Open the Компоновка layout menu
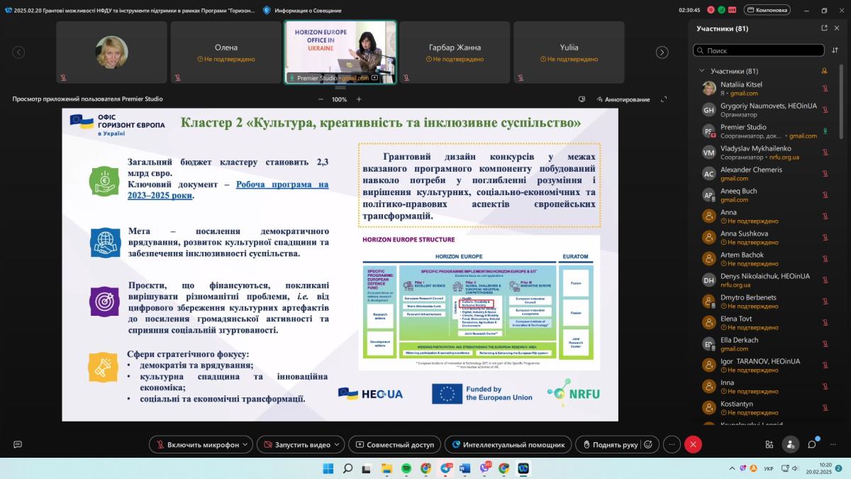The width and height of the screenshot is (851, 479). click(767, 10)
